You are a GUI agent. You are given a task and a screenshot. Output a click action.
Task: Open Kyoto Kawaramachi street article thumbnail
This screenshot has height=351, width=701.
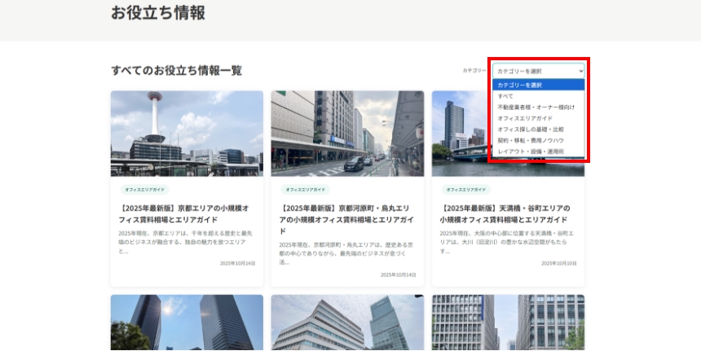click(x=347, y=134)
